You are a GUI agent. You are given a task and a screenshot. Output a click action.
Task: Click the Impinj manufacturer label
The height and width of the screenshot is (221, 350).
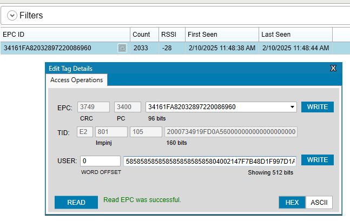[104, 143]
